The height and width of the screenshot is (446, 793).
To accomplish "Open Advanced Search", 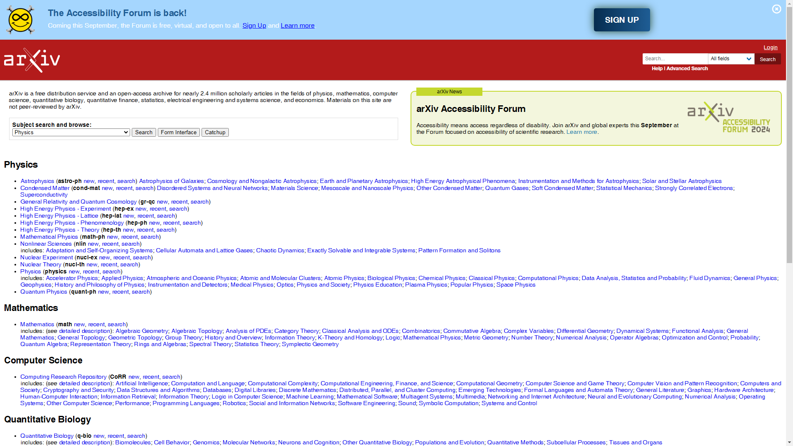I will 687,69.
